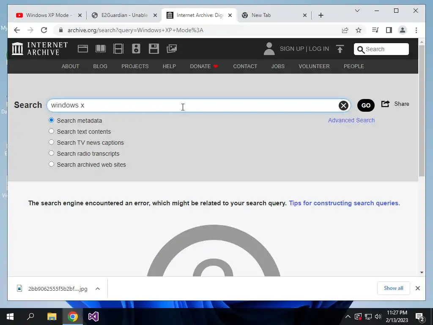433x325 pixels.
Task: Click the address bar URL
Action: pos(135,30)
